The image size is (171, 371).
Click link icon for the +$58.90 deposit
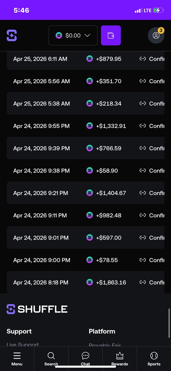143,171
